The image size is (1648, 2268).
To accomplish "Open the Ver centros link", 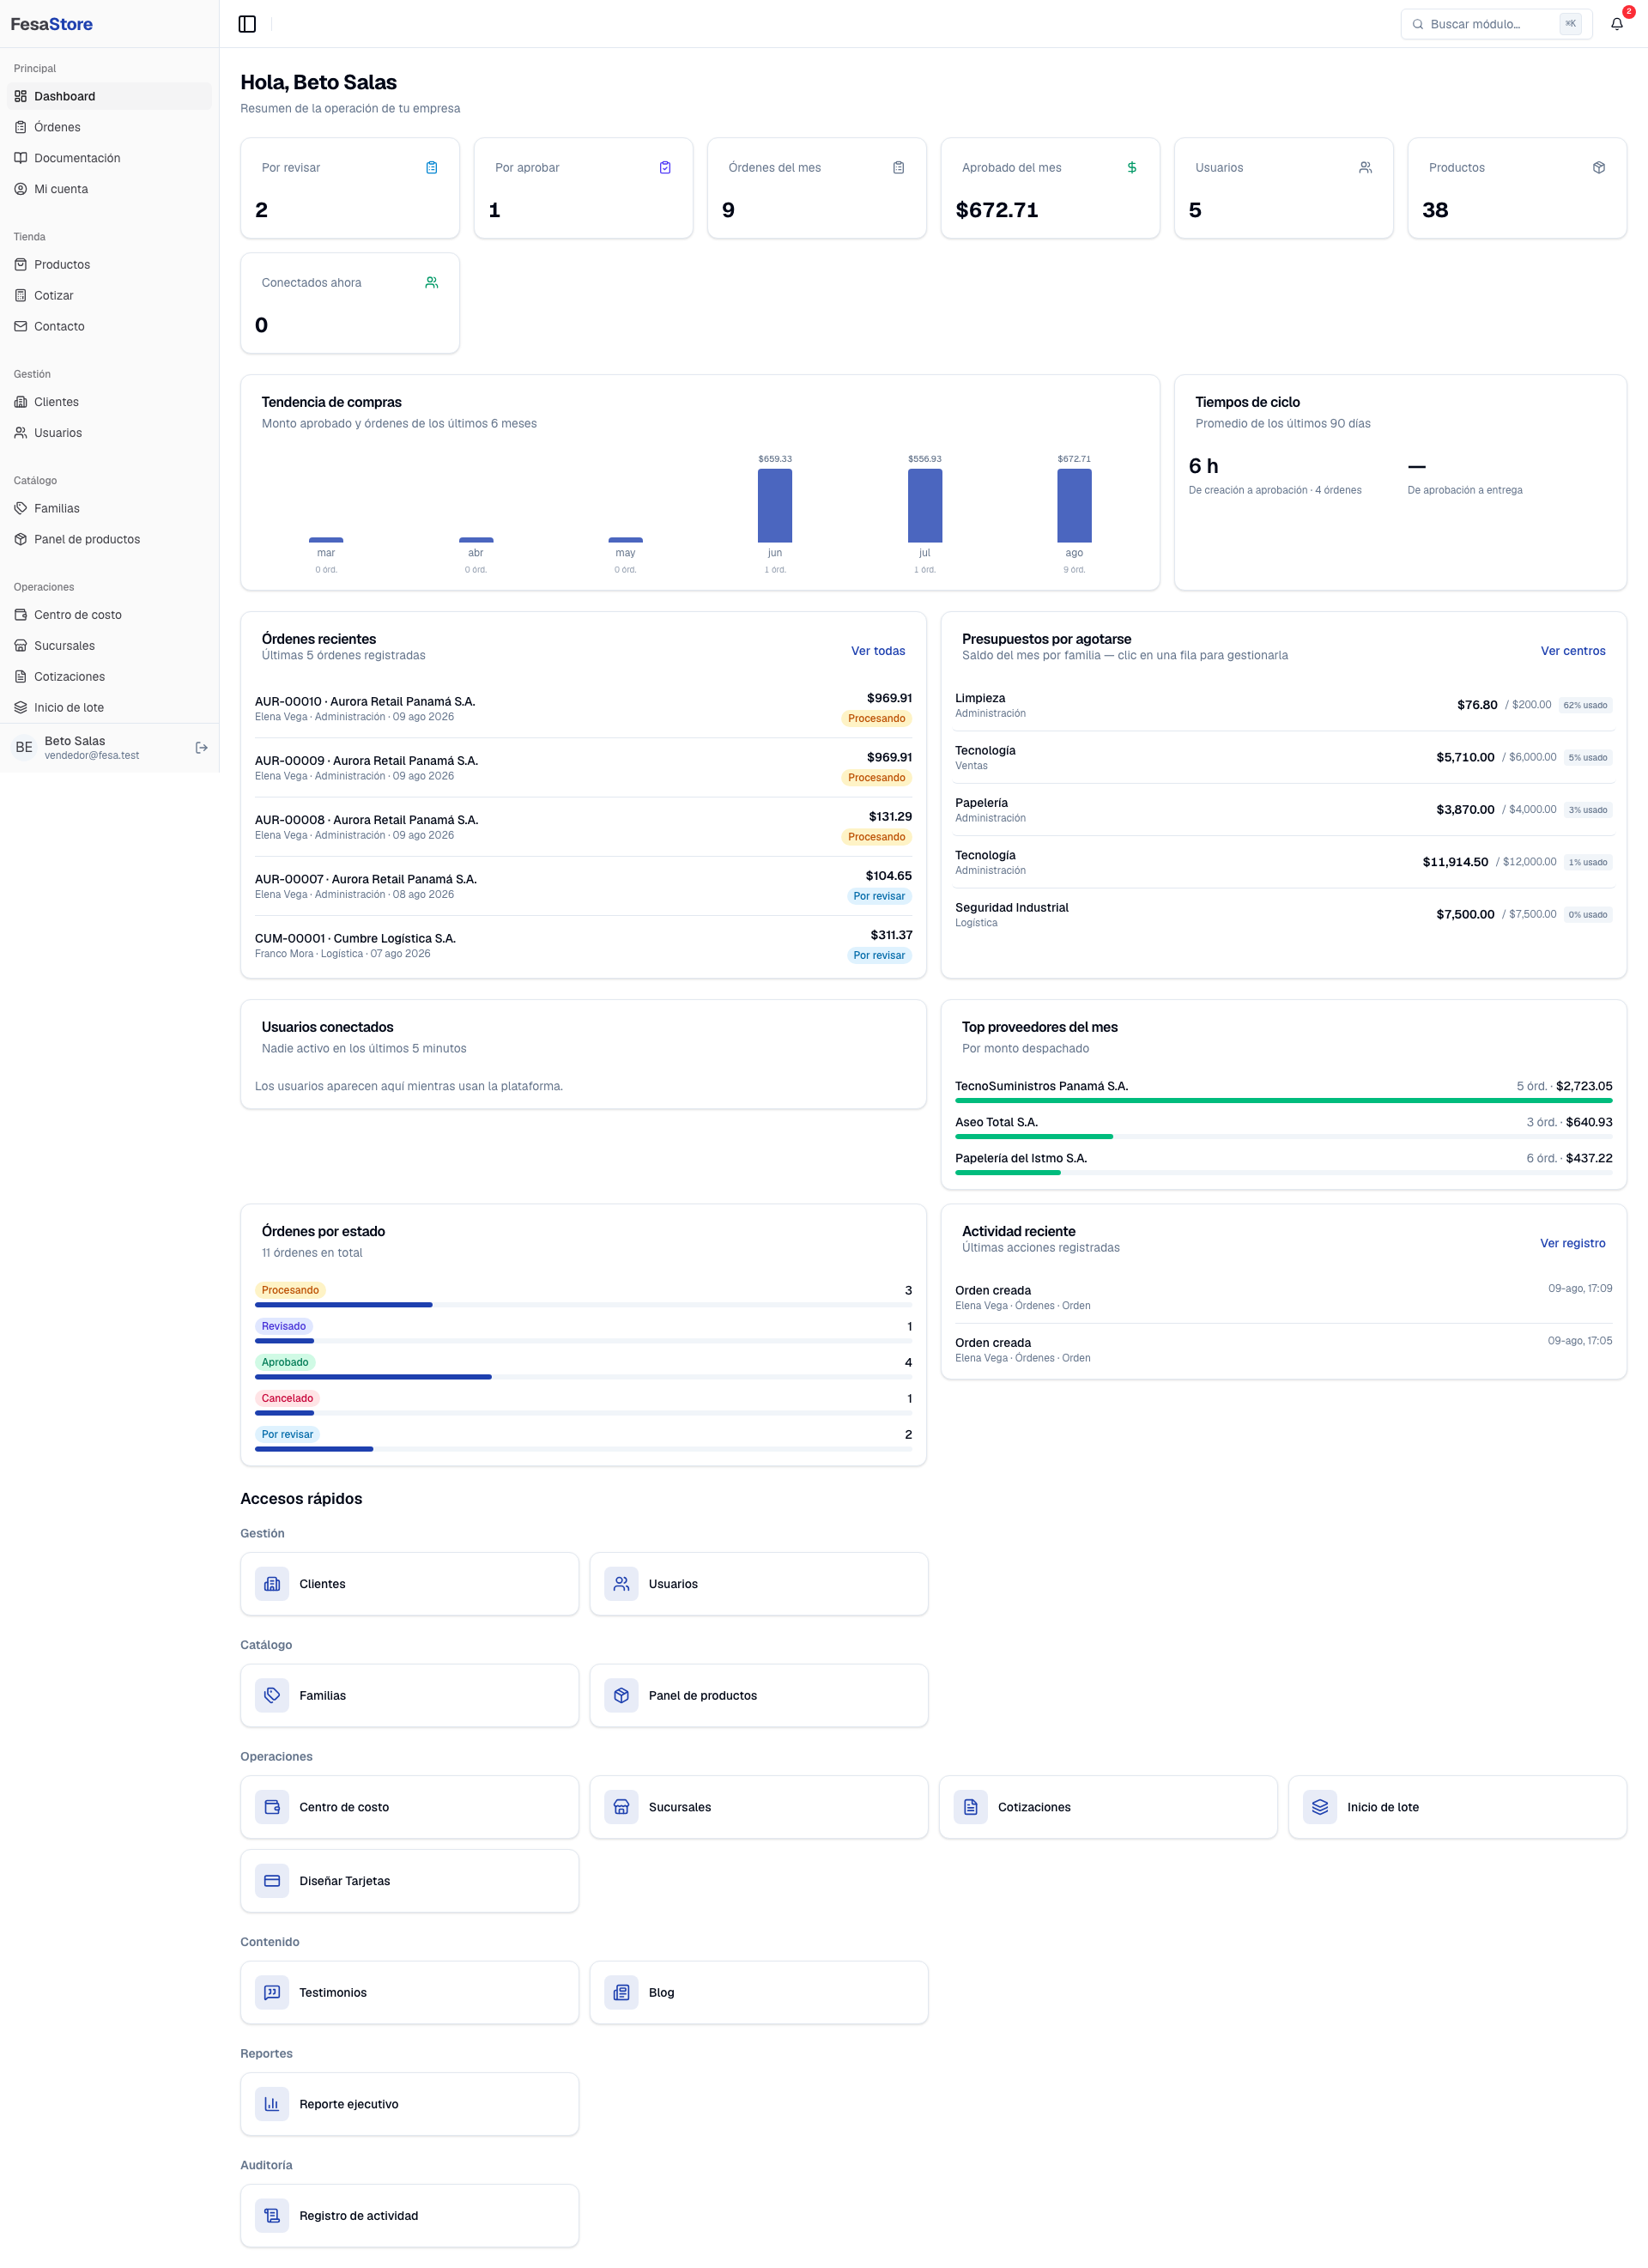I will pos(1572,650).
